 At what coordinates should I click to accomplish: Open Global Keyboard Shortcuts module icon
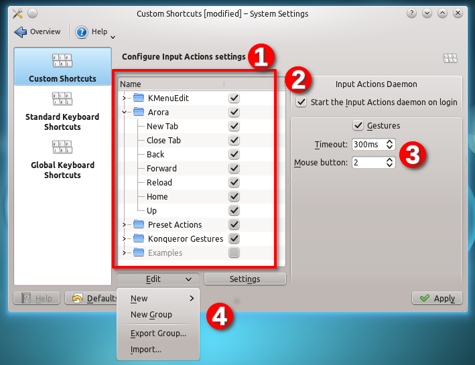click(x=62, y=147)
